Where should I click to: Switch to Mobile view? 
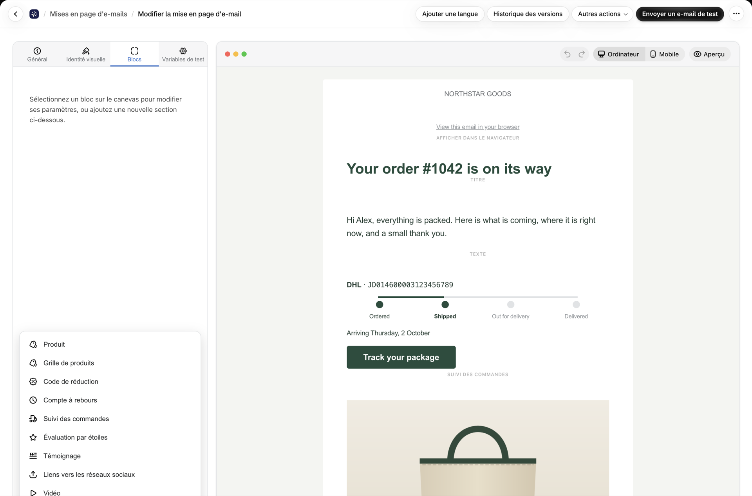[x=665, y=54]
